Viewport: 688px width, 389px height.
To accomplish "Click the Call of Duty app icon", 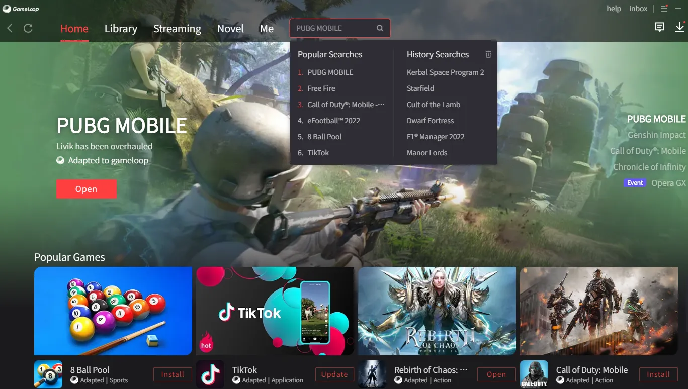I will [x=534, y=374].
